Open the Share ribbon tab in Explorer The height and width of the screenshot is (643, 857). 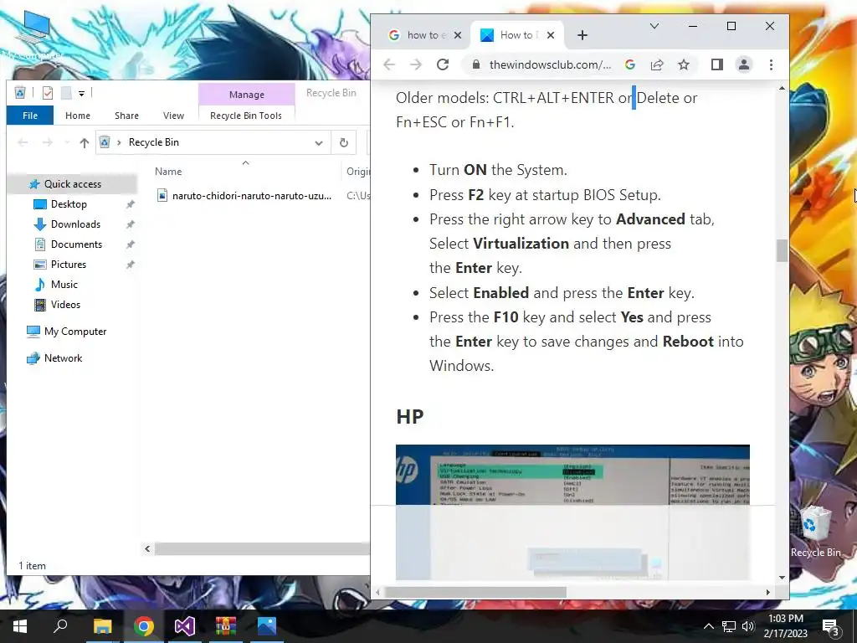click(127, 116)
